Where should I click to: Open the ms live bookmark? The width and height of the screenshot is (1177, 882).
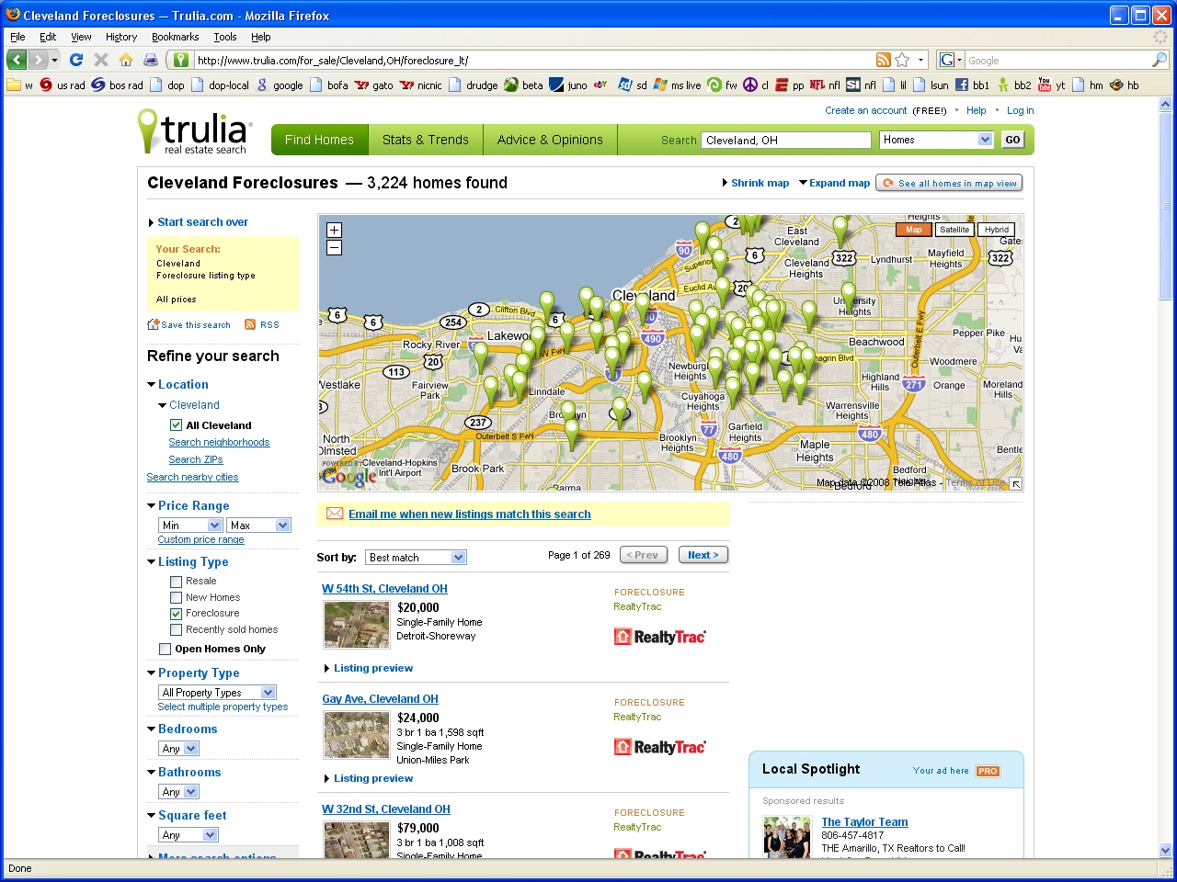click(x=678, y=85)
